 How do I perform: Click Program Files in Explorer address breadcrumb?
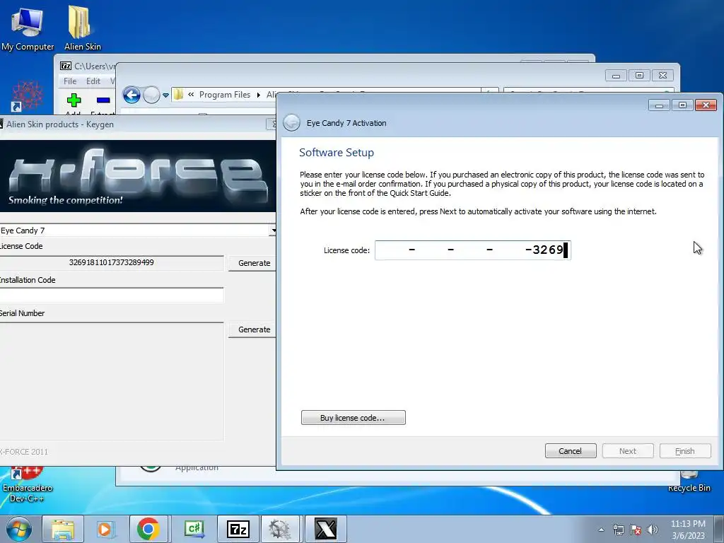pos(224,95)
